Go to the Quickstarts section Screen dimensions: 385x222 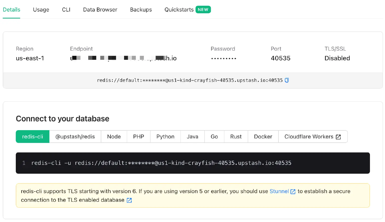point(179,10)
